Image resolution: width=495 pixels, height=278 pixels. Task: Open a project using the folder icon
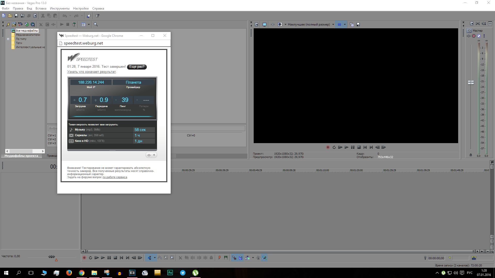(10, 16)
